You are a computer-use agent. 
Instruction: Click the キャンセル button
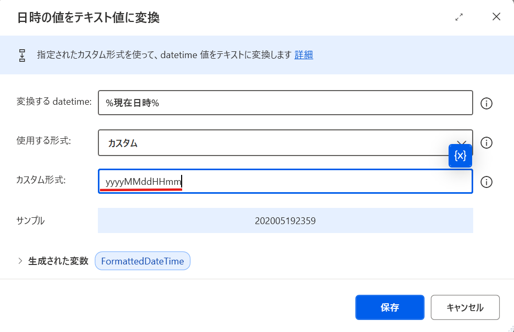coord(465,307)
